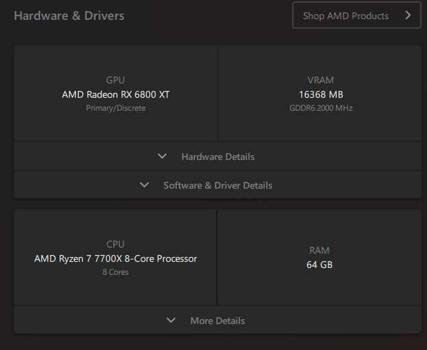Click the Primary/Discrete label under GPU

click(116, 108)
